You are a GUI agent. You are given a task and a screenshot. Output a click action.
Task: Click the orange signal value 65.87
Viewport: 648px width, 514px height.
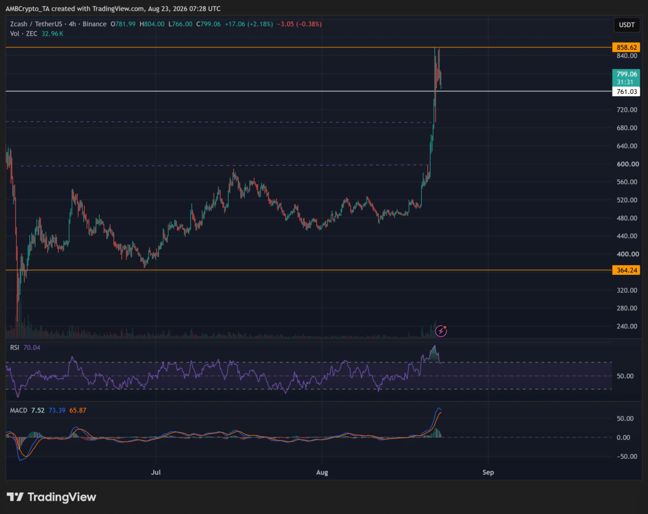[77, 410]
